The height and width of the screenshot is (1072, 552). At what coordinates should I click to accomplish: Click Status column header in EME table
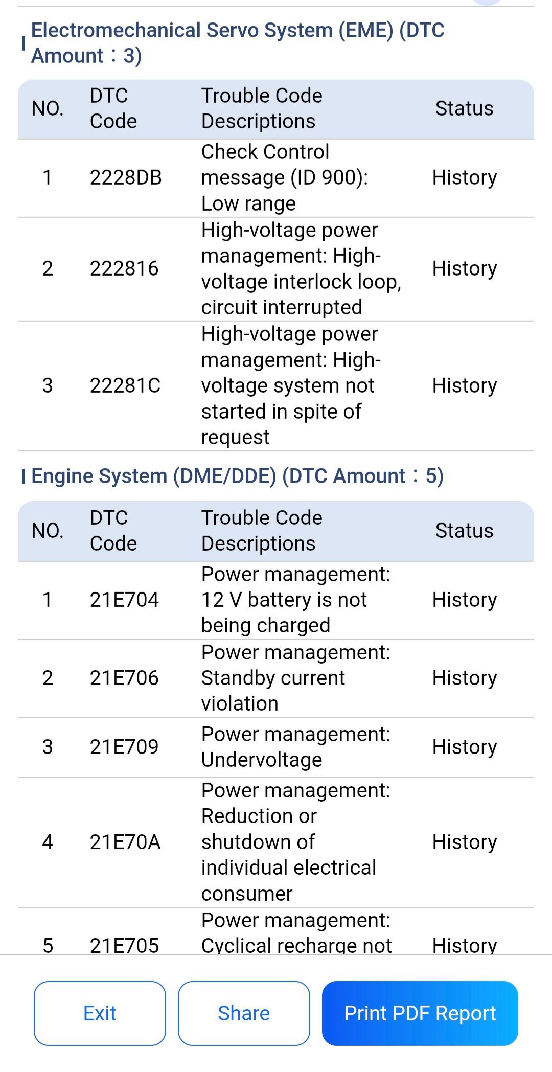(464, 108)
